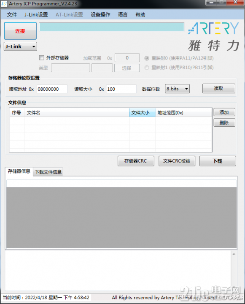Close the ICP Programmer window
Image resolution: width=245 pixels, height=304 pixels.
(x=235, y=3)
